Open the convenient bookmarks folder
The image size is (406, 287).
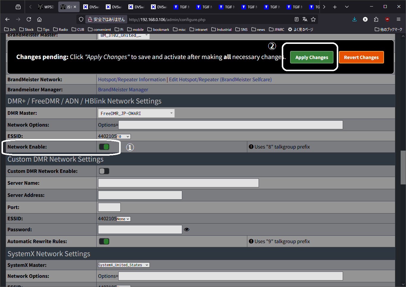[99, 29]
